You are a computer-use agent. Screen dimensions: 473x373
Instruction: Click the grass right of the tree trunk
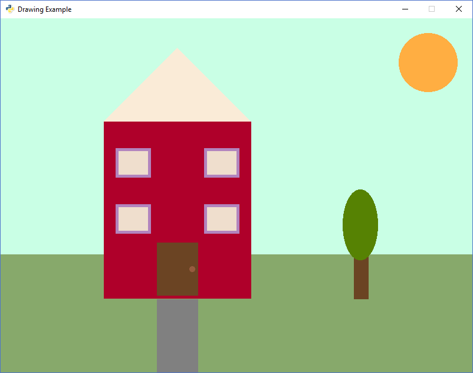pos(419,295)
